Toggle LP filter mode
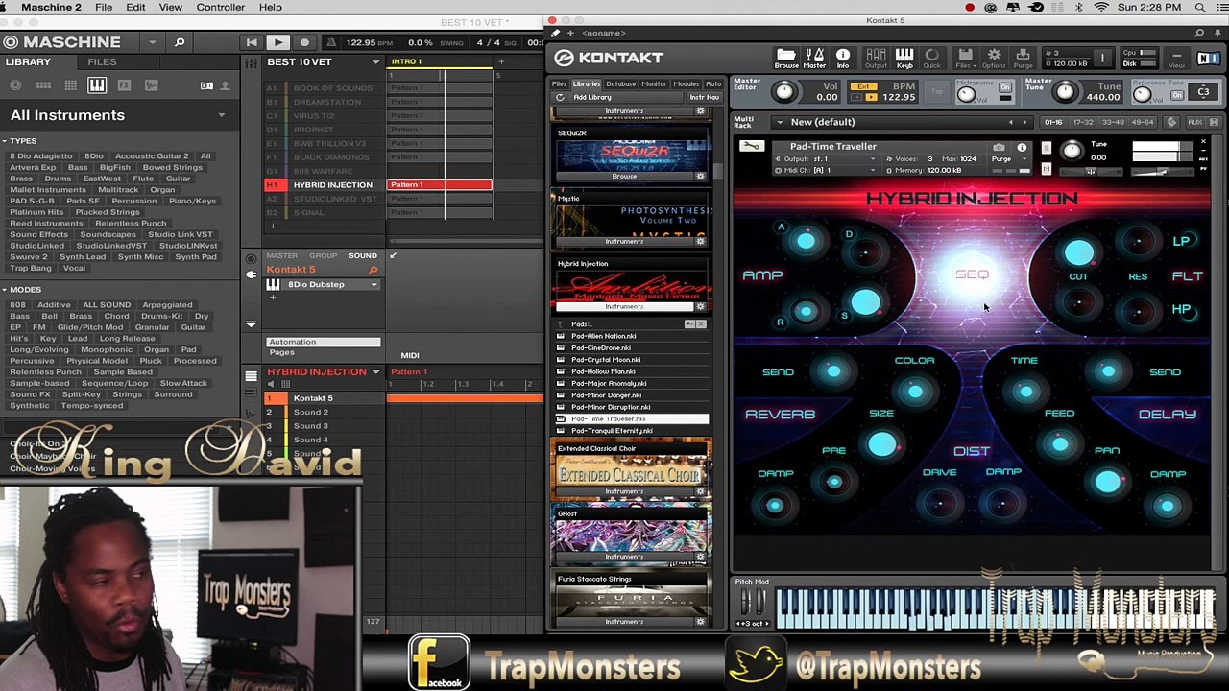The height and width of the screenshot is (691, 1229). click(x=1181, y=241)
